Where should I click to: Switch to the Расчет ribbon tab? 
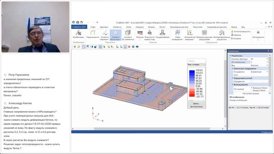point(162,27)
